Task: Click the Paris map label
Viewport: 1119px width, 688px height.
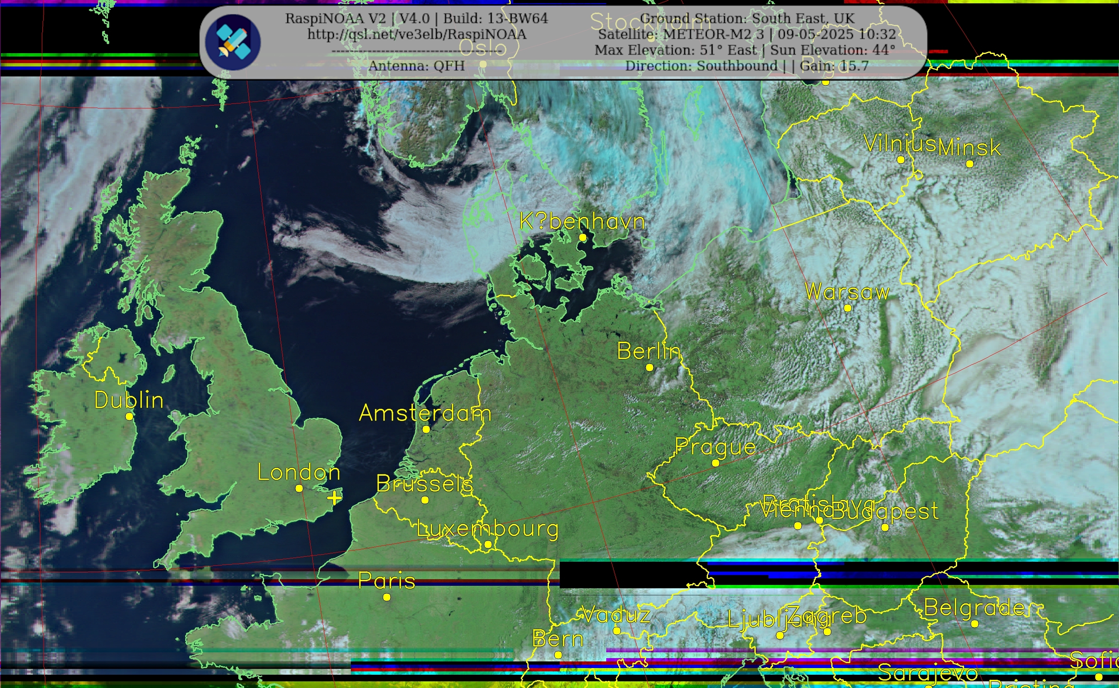Action: 387,581
